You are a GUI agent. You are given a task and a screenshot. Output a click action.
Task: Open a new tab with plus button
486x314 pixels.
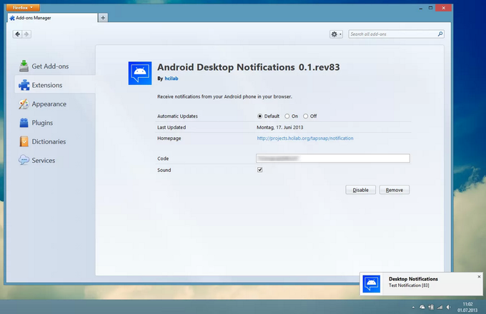click(103, 18)
